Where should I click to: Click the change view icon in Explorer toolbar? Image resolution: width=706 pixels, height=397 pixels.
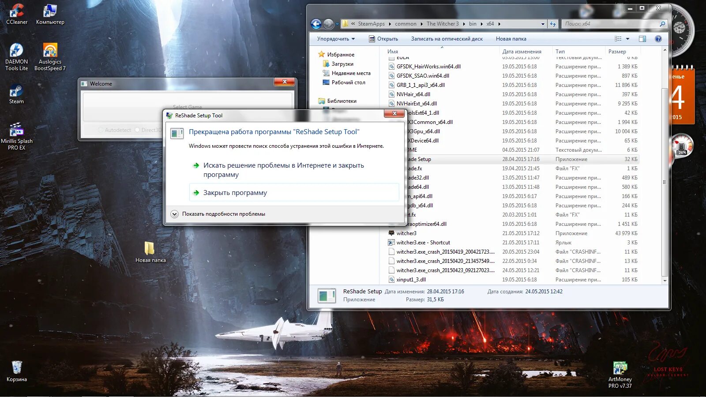pos(618,39)
